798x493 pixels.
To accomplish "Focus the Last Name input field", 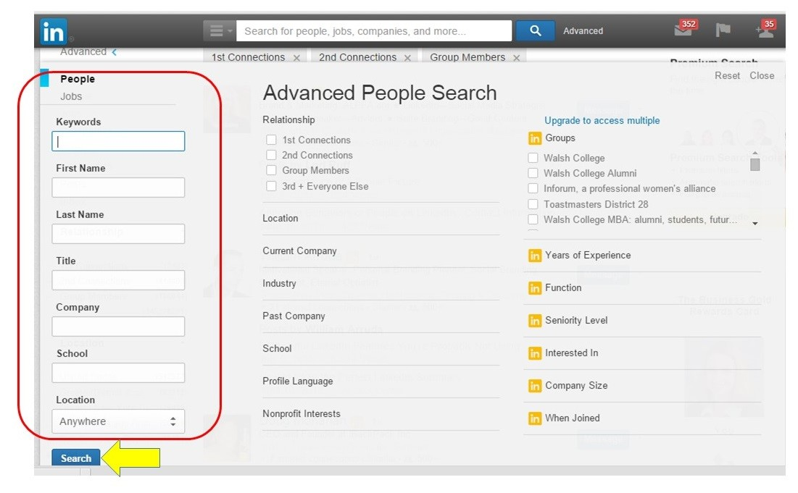I will [118, 234].
